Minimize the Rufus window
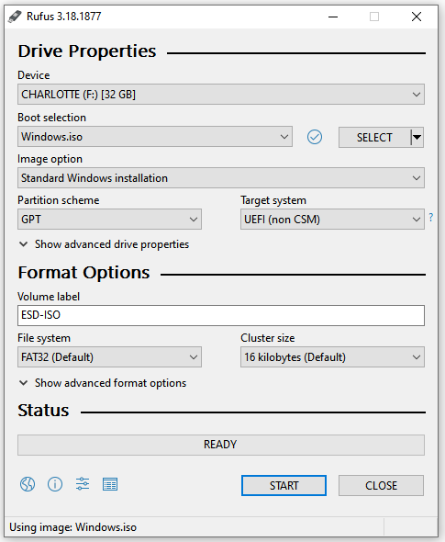 click(333, 17)
